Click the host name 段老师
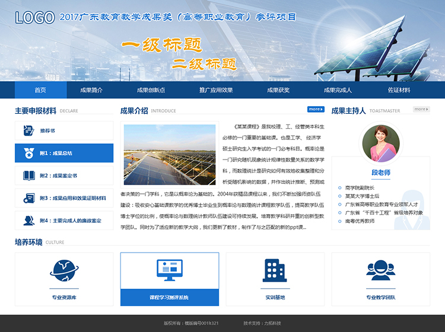This screenshot has width=445, height=332. coord(380,173)
